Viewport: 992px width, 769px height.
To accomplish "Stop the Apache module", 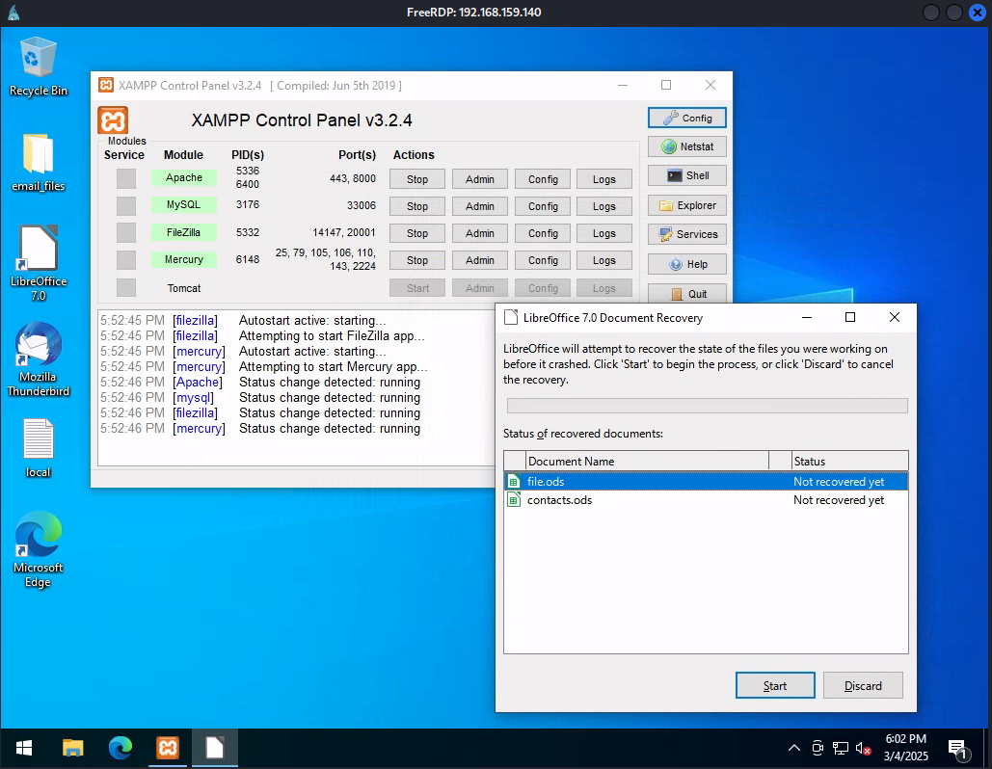I will click(x=416, y=179).
